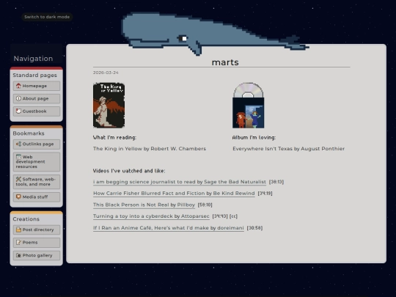Click the About page info icon

(x=18, y=98)
